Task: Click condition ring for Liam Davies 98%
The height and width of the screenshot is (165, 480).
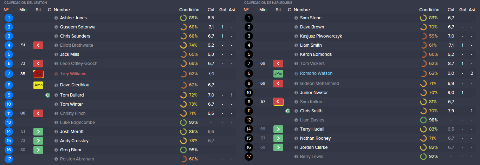Action: (x=423, y=120)
